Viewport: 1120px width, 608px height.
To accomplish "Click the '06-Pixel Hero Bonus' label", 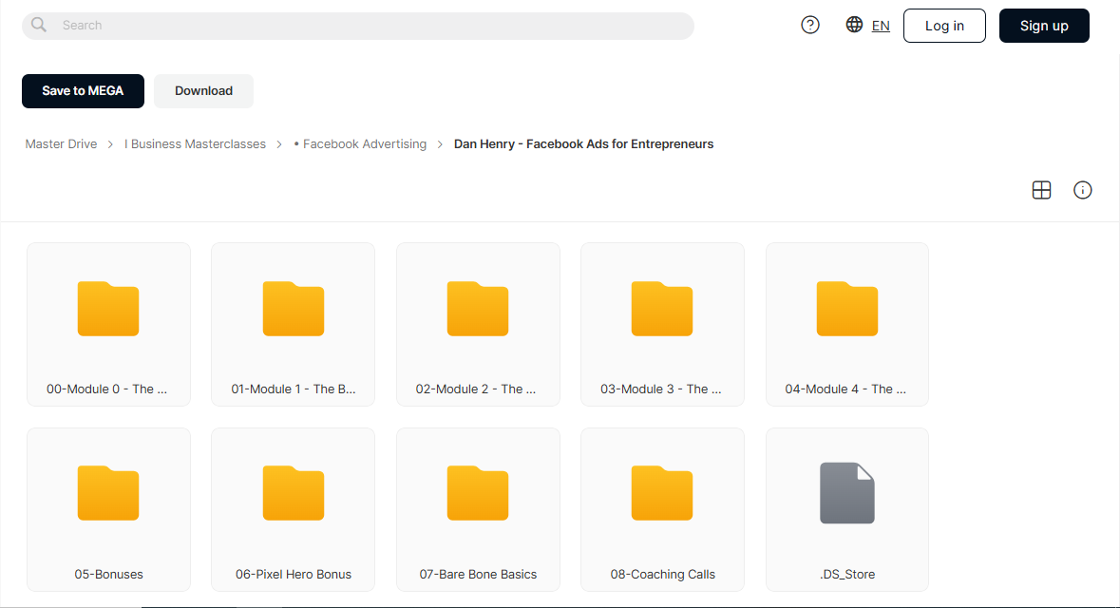I will click(x=294, y=575).
